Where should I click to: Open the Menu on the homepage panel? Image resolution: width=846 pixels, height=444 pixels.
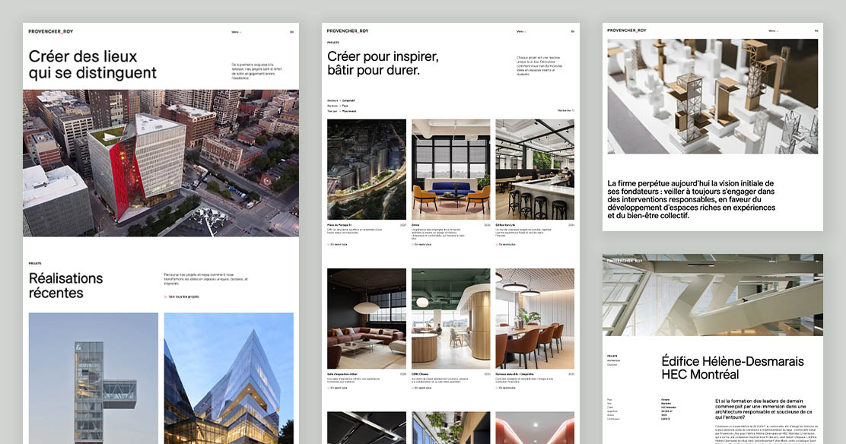(236, 32)
